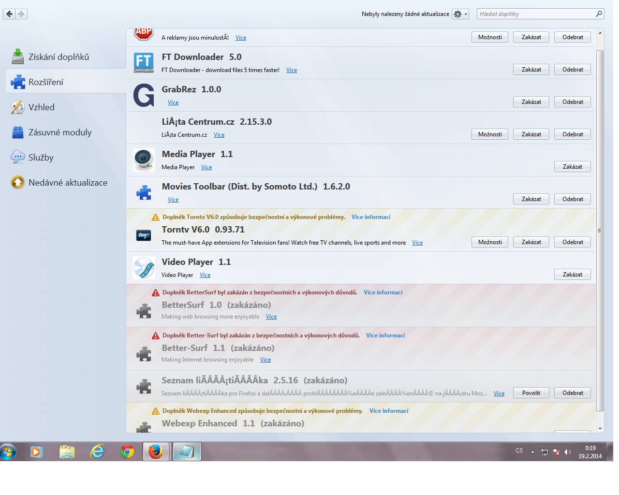Viewport: 619px width, 495px height.
Task: Click the Seznam lišta puzzle icon
Action: (144, 386)
